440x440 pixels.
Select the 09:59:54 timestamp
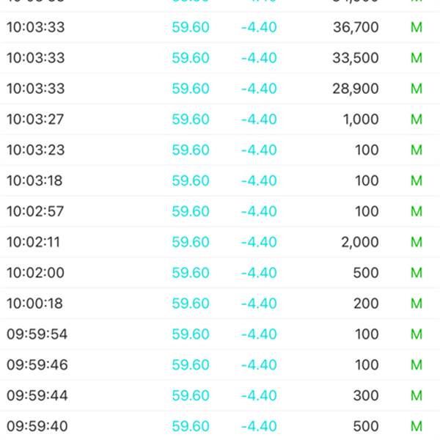point(37,334)
